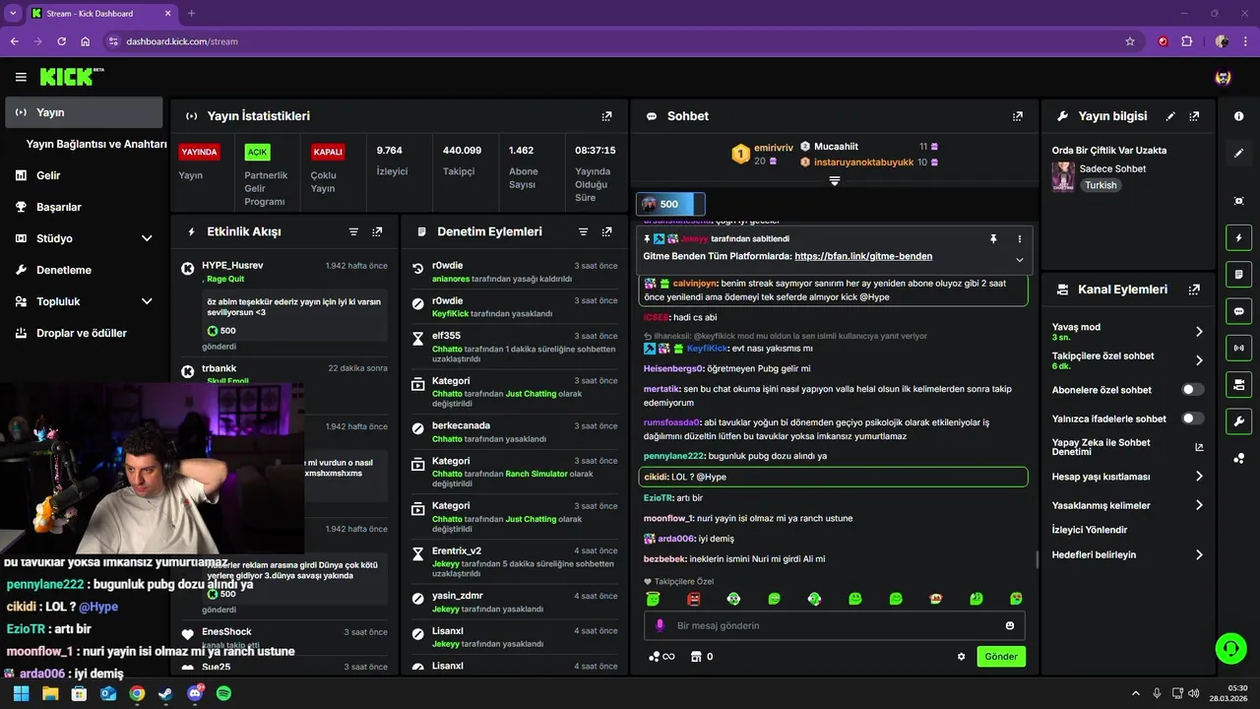Open the profile avatar at the top right

(x=1224, y=77)
